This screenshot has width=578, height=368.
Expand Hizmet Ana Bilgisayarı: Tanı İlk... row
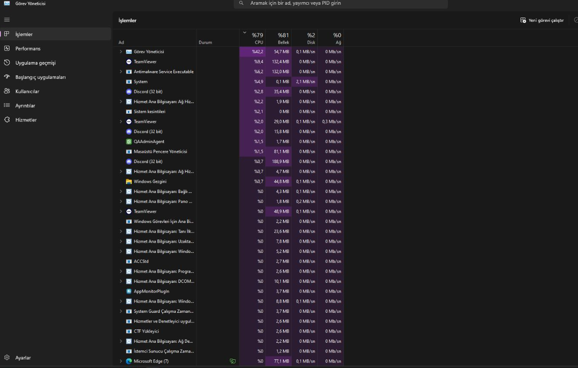(x=121, y=231)
